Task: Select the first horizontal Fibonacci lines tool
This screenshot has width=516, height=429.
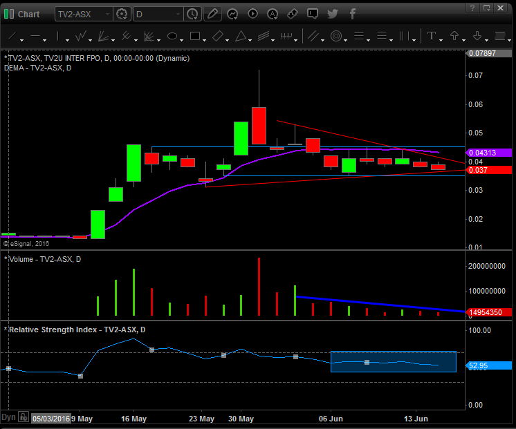Action: pyautogui.click(x=359, y=36)
